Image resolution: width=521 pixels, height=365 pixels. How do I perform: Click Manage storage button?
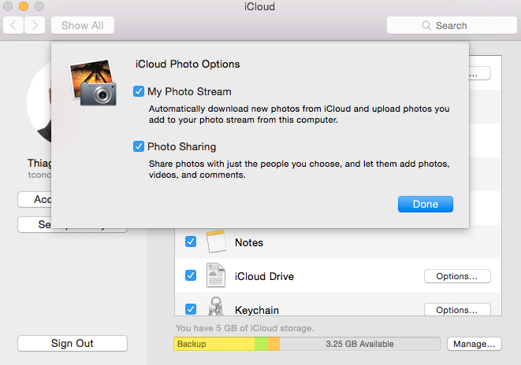pos(474,344)
